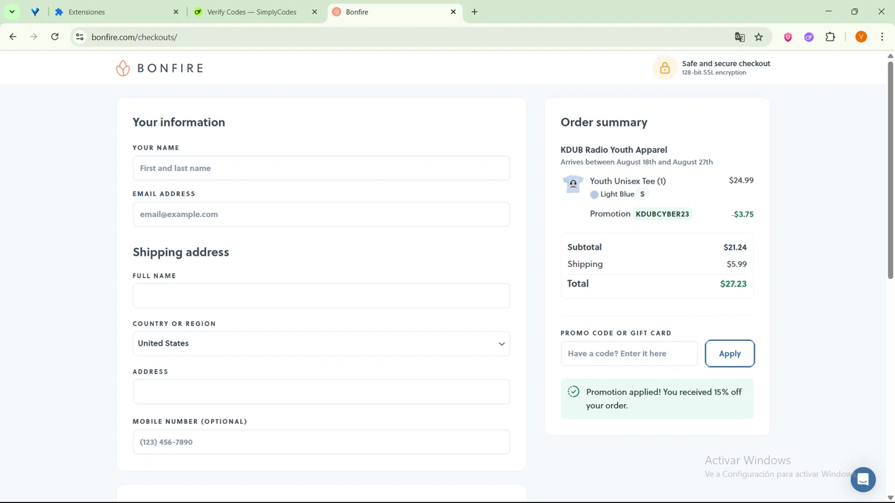Click the Subtotal value $21.24
This screenshot has width=895, height=503.
click(x=735, y=247)
